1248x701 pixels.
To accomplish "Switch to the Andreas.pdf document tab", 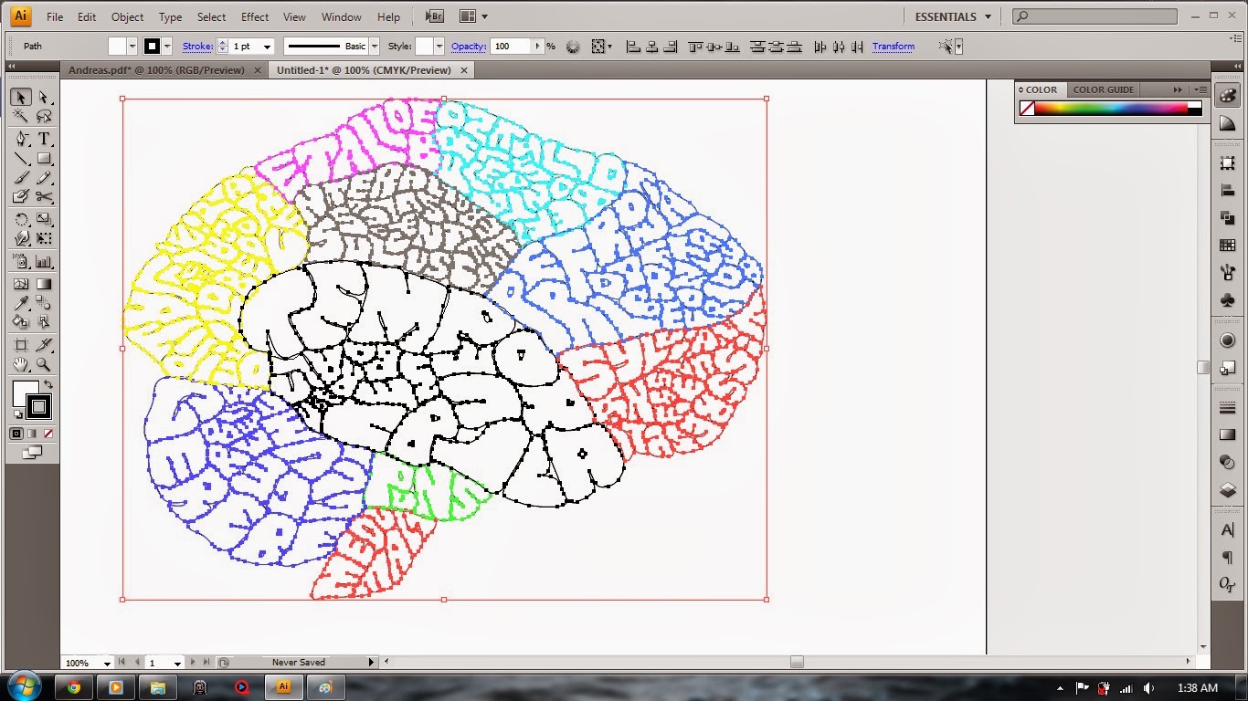I will point(156,70).
